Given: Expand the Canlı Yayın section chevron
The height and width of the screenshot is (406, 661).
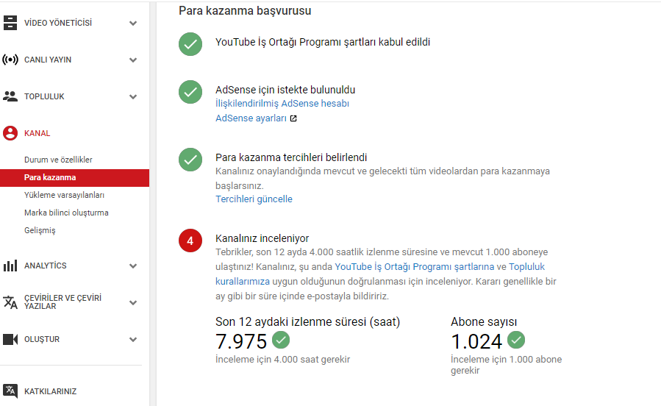Looking at the screenshot, I should pyautogui.click(x=133, y=60).
